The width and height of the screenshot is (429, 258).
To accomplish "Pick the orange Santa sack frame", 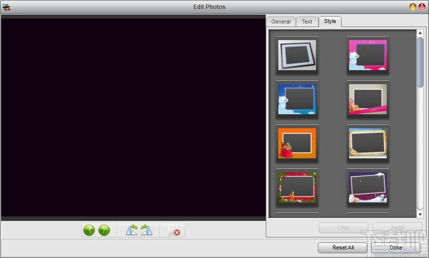I will point(297,143).
